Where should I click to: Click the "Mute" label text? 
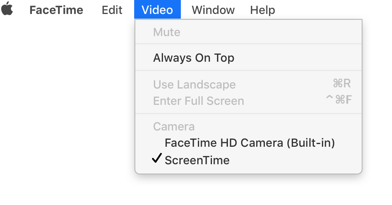point(167,32)
